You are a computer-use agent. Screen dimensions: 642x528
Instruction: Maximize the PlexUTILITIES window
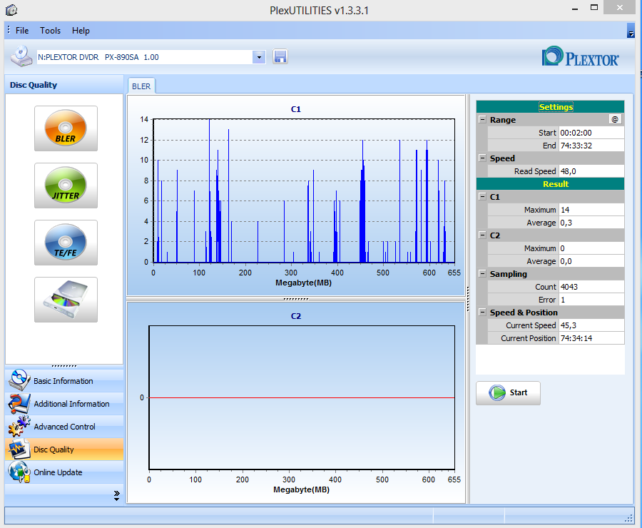pos(594,8)
